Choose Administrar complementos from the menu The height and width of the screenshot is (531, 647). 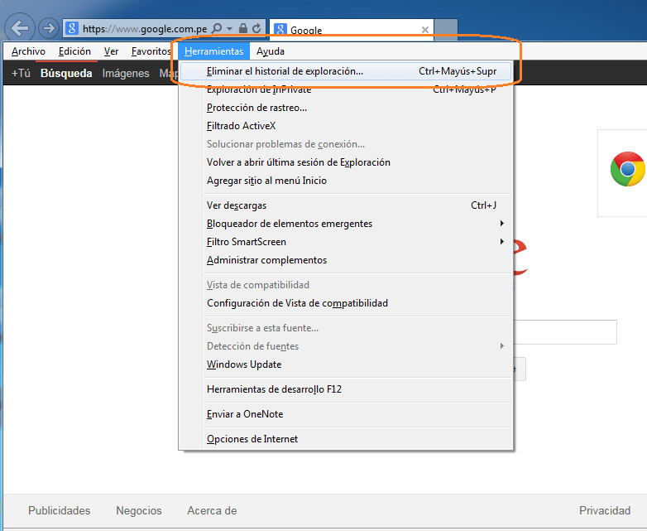click(x=266, y=260)
